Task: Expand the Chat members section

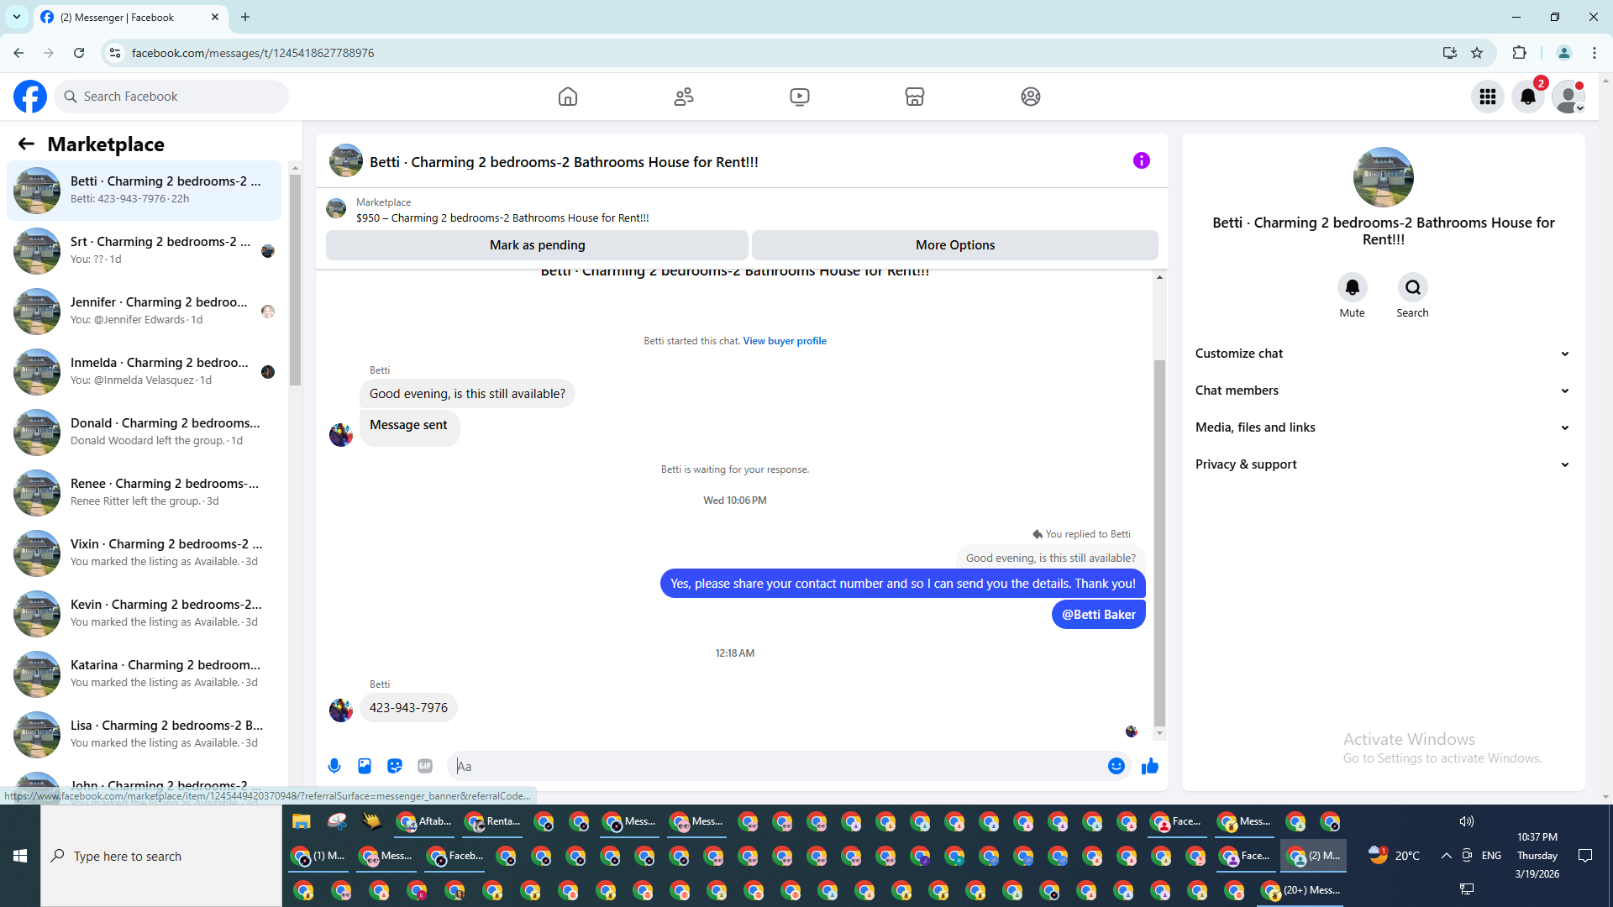Action: tap(1383, 391)
